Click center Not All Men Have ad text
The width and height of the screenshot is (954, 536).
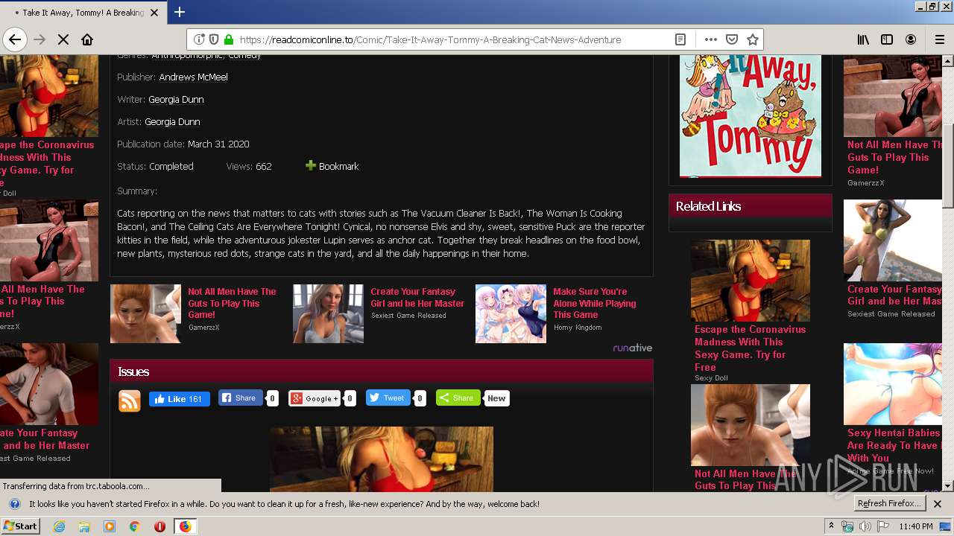click(232, 303)
